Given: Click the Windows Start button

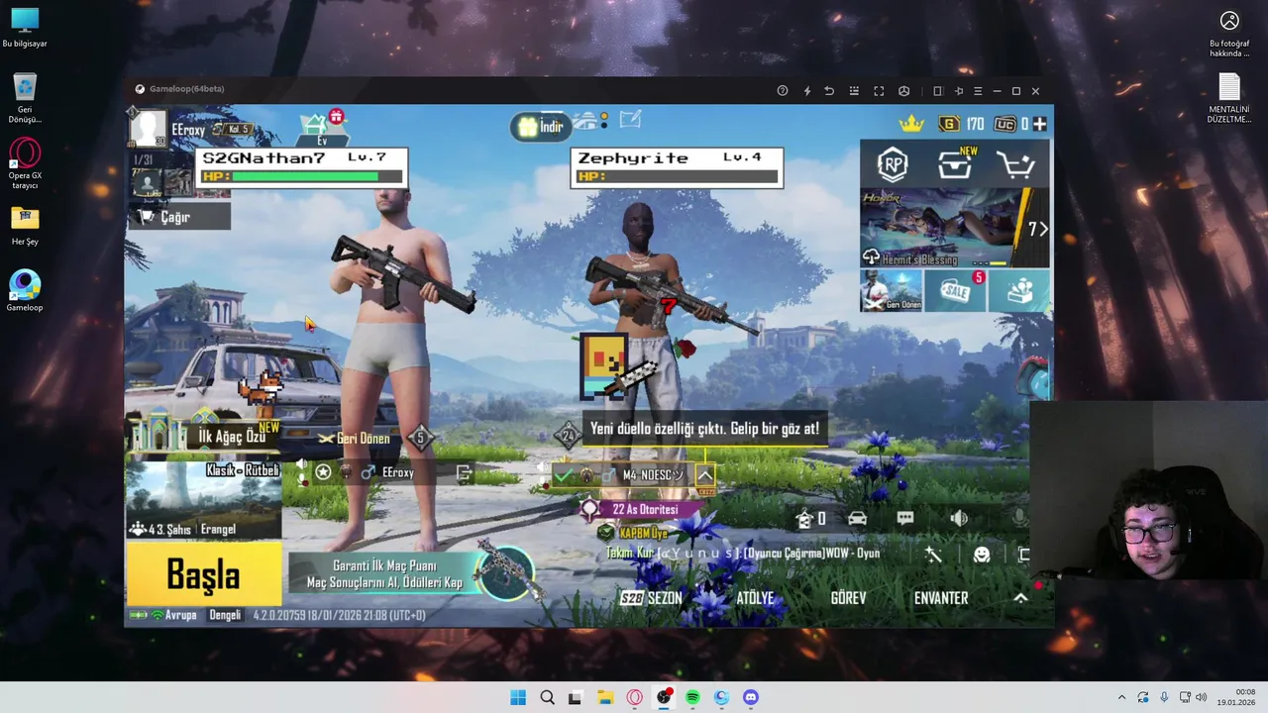Looking at the screenshot, I should [x=518, y=697].
